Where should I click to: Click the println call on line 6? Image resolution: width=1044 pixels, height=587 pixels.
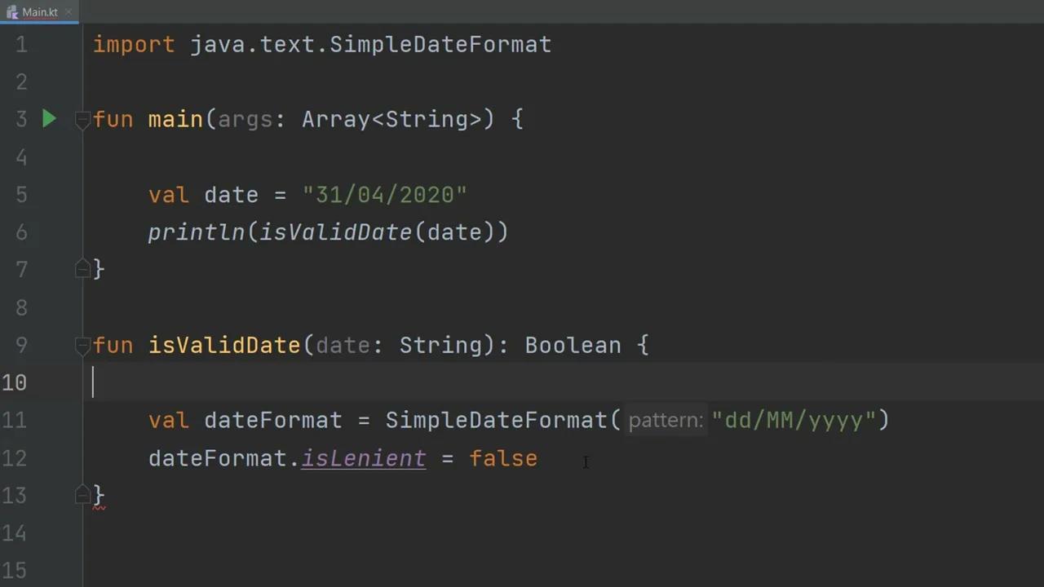coord(196,232)
